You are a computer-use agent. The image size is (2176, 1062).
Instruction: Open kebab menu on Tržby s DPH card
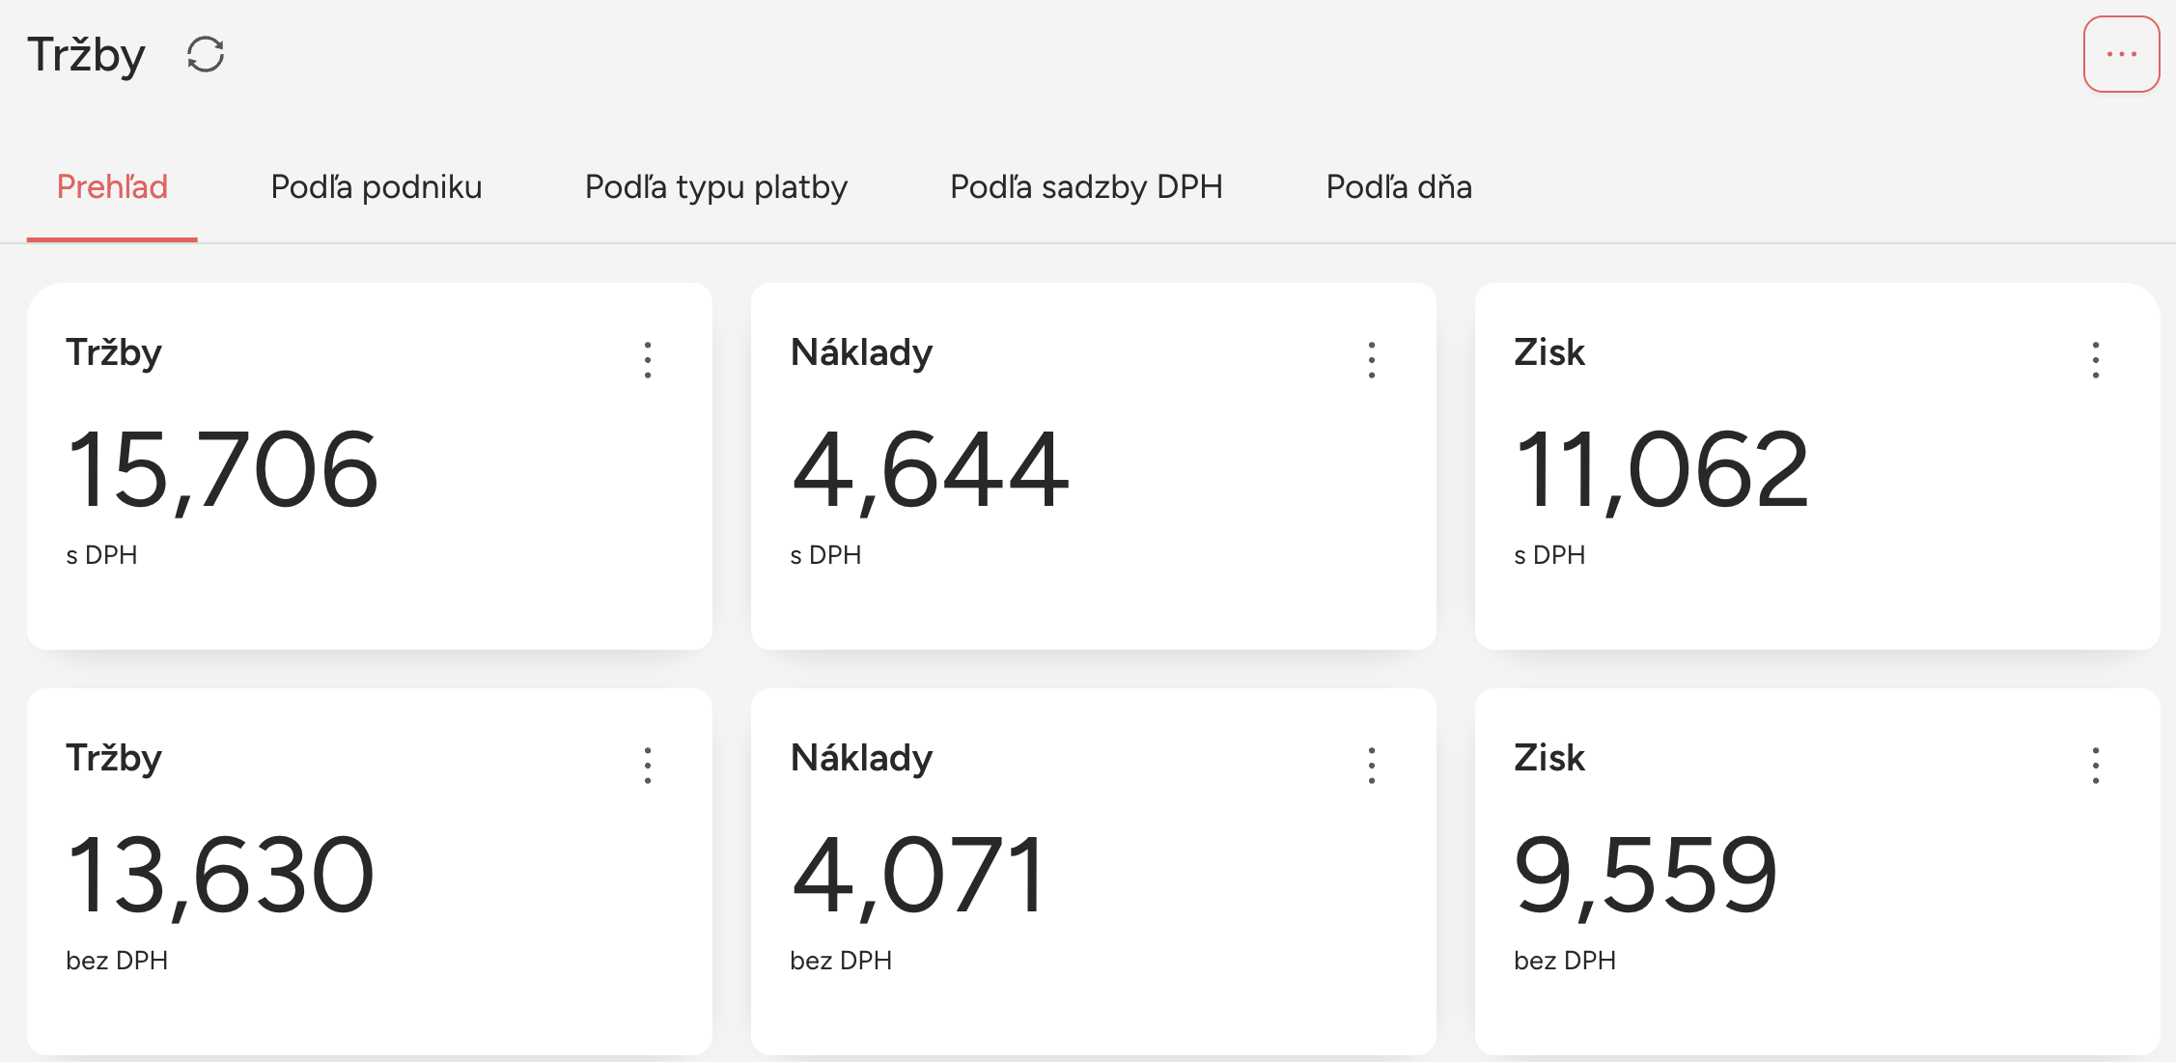[648, 360]
